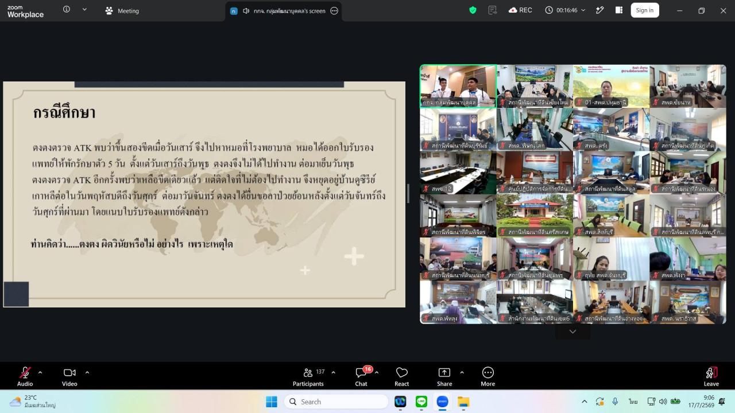This screenshot has width=735, height=413.
Task: Show hidden system tray icons
Action: 584,402
